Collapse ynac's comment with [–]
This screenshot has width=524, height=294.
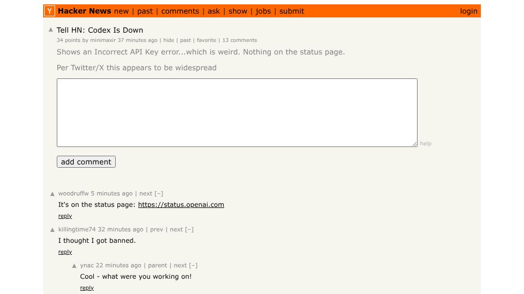pos(193,265)
